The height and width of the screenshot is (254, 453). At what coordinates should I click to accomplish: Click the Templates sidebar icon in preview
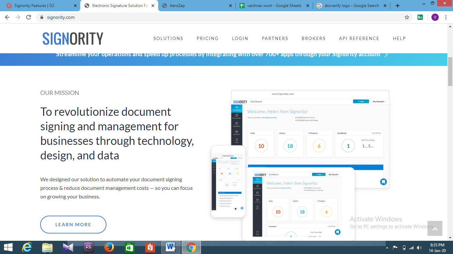click(237, 124)
